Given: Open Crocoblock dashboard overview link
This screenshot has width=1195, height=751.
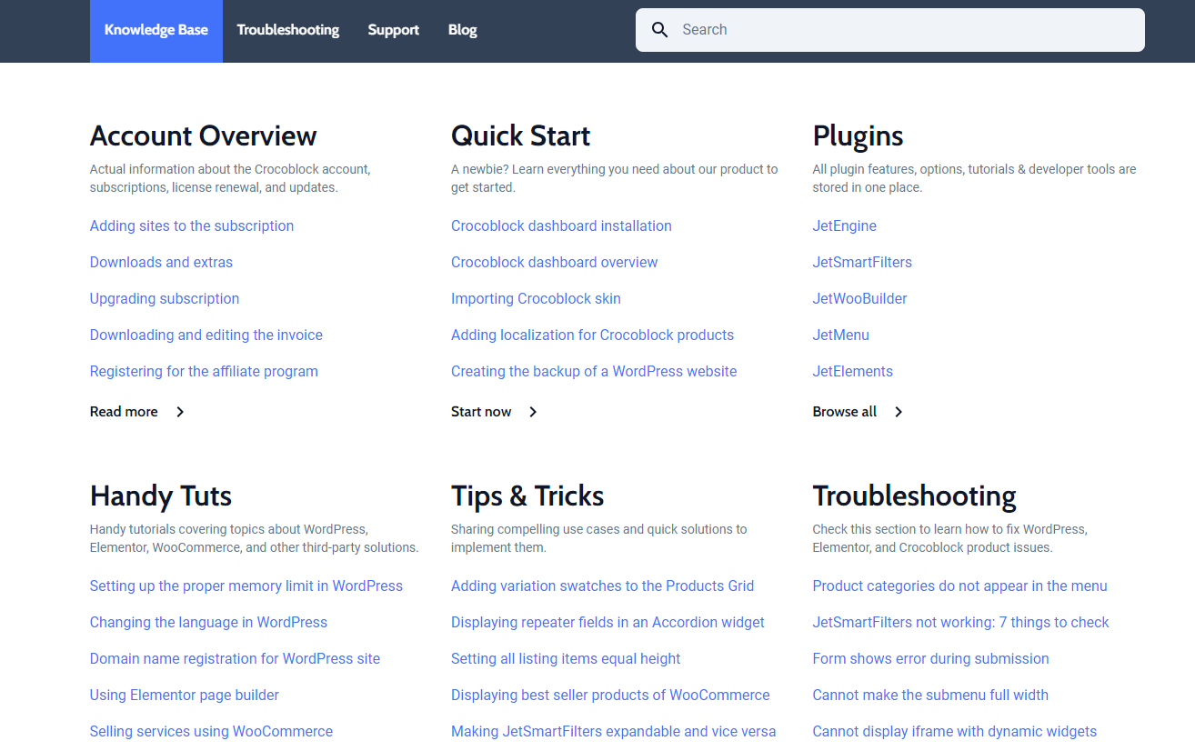Looking at the screenshot, I should coord(554,262).
